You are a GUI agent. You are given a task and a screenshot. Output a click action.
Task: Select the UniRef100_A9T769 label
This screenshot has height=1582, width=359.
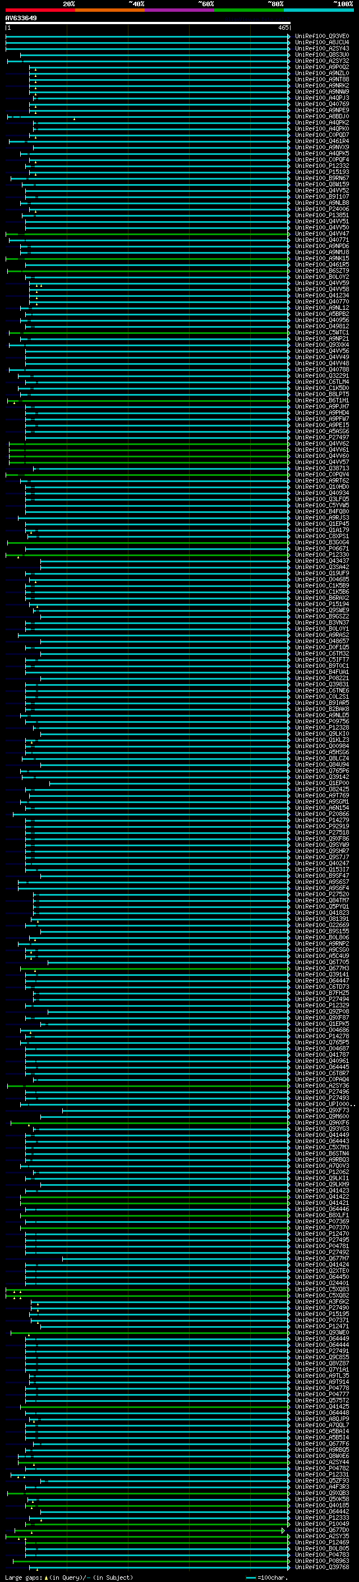(x=321, y=795)
